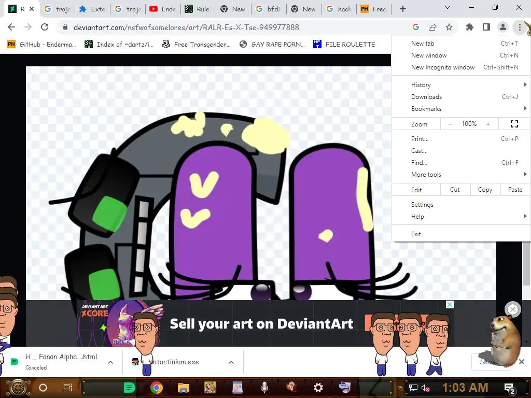Open the Chrome profile avatar
Viewport: 531px width, 398px height.
[503, 27]
